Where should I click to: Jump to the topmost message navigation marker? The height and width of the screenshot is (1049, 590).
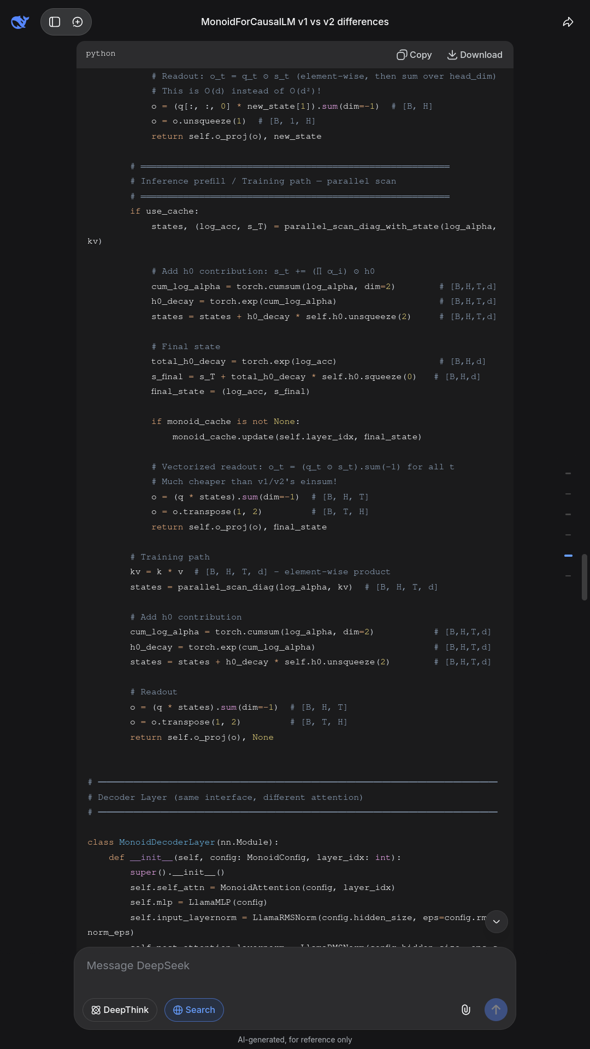(568, 474)
